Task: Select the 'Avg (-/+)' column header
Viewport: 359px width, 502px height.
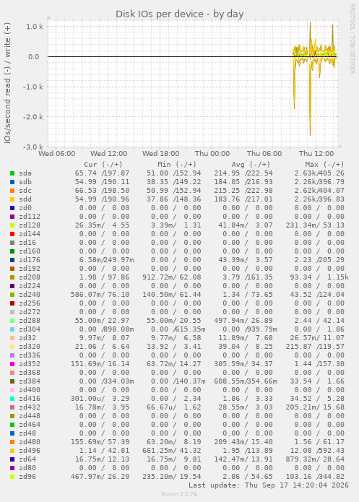Action: pos(251,165)
